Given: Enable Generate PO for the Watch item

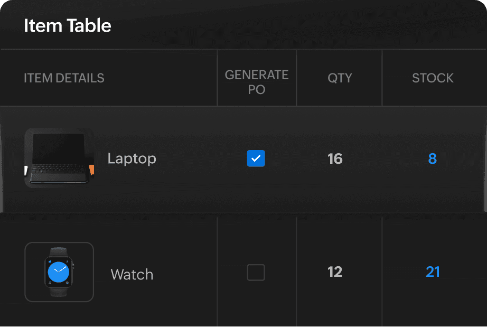Looking at the screenshot, I should [256, 273].
